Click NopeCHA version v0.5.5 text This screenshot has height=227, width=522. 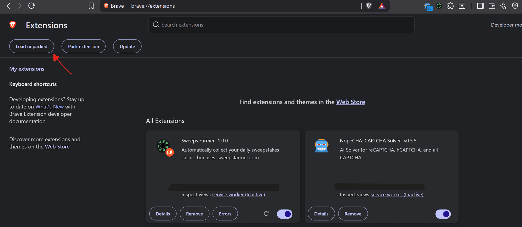410,141
